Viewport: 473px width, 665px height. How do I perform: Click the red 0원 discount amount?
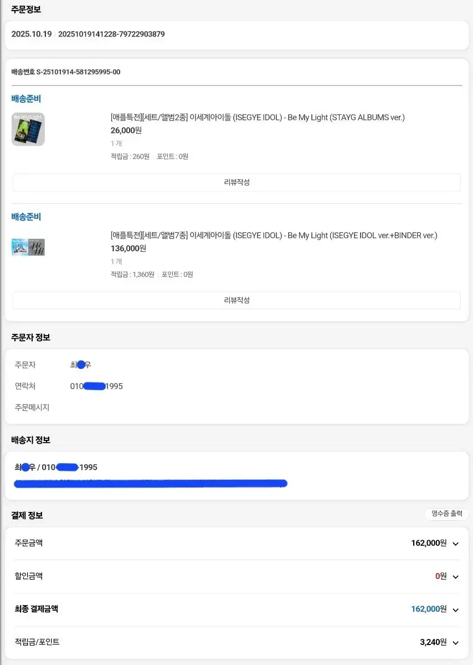[440, 576]
